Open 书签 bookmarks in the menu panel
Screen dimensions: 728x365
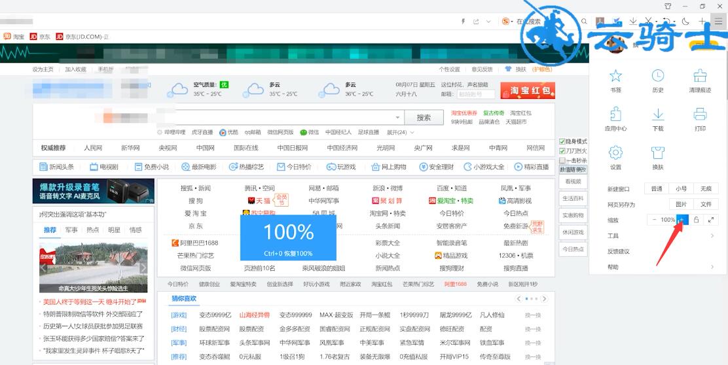(615, 80)
